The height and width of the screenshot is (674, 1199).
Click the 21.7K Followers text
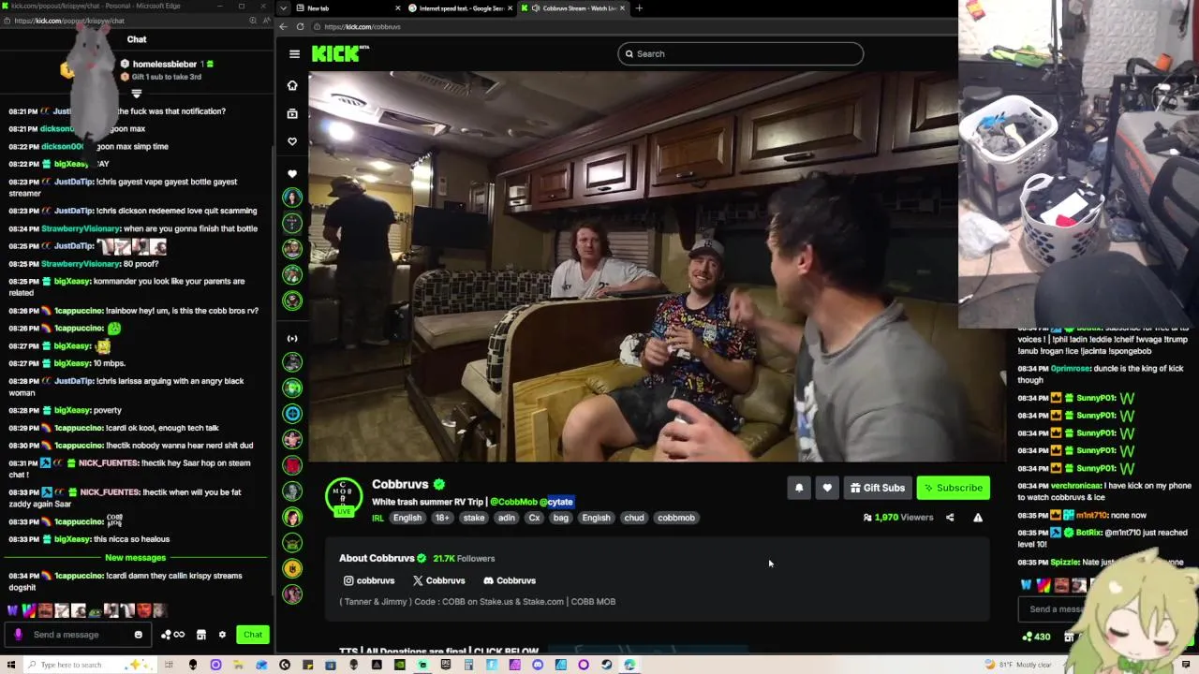(464, 559)
